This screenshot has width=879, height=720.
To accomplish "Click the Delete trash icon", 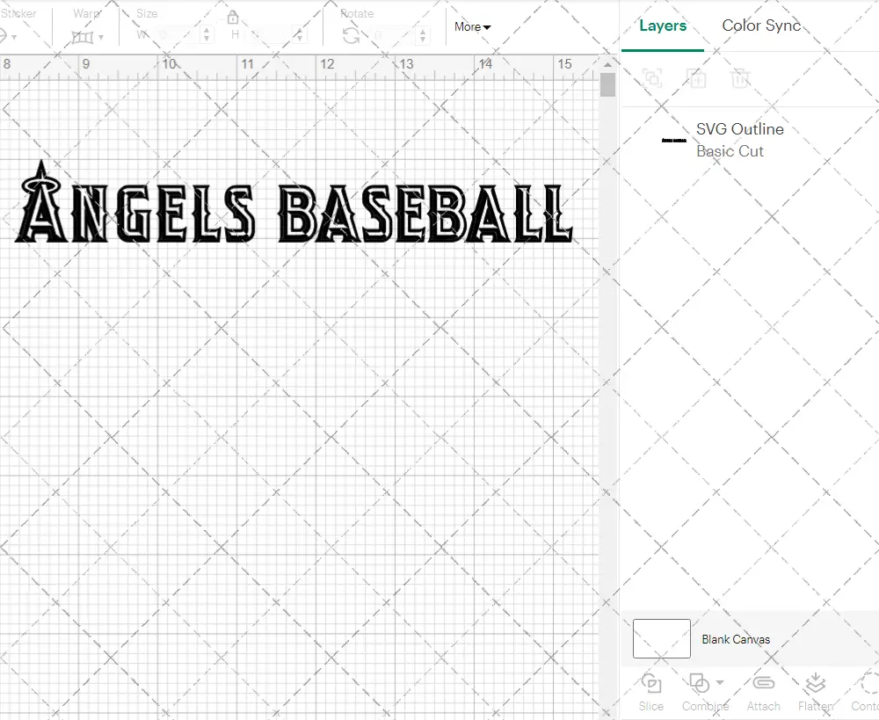I will 740,78.
